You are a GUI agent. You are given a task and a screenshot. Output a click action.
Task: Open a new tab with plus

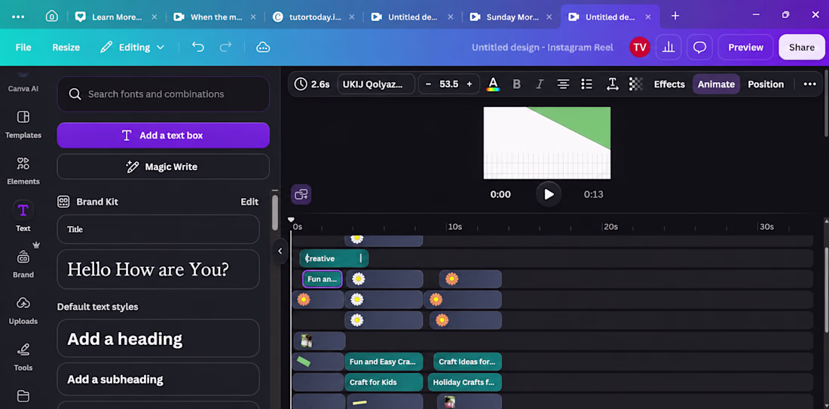675,17
